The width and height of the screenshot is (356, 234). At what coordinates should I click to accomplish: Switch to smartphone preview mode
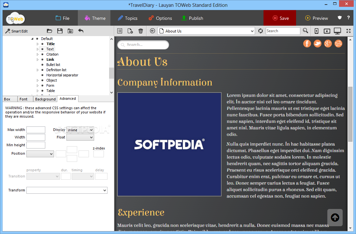(x=317, y=31)
